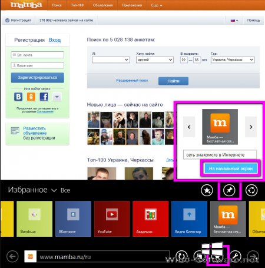Image resolution: width=265 pixels, height=268 pixels.
Task: Open the language flag selector
Action: [x=234, y=21]
